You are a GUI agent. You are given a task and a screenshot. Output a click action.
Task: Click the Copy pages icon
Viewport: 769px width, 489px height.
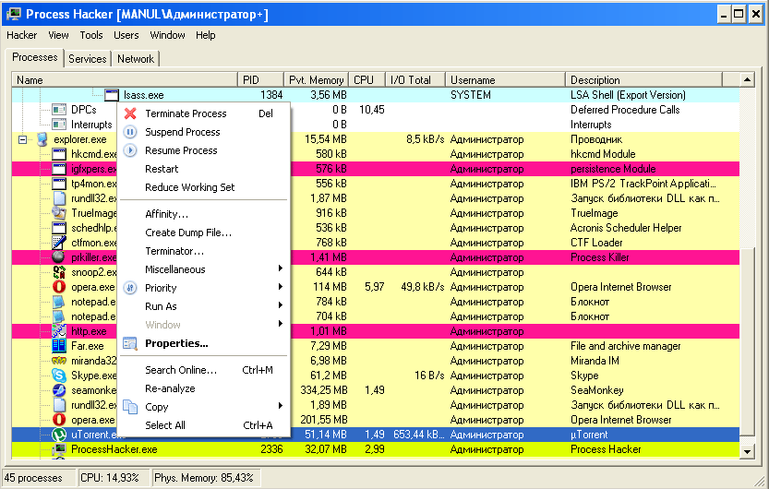pyautogui.click(x=130, y=407)
